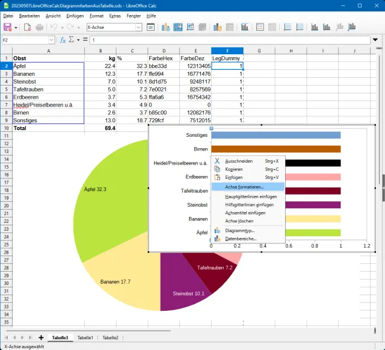Click the Chart Type toolbar icon
This screenshot has width=385, height=350.
pos(165,27)
